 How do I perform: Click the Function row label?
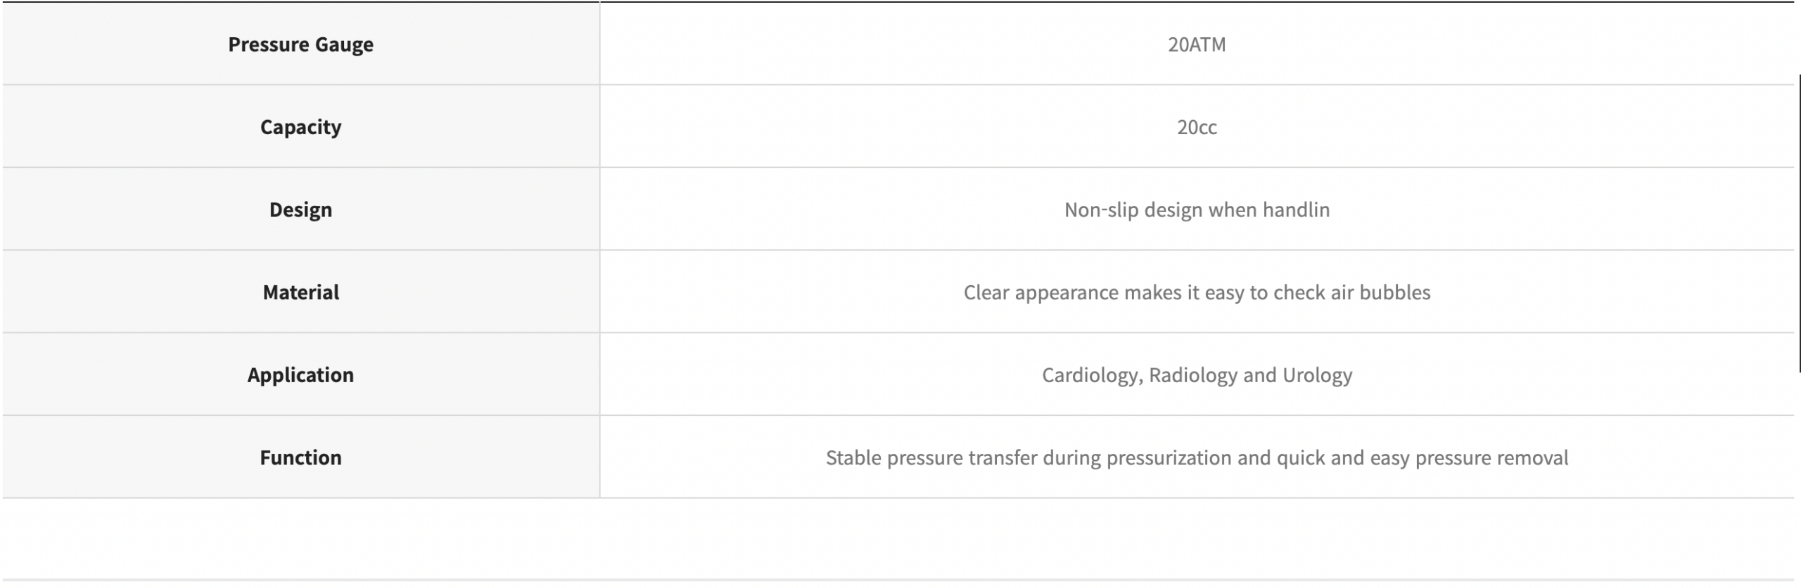pyautogui.click(x=300, y=458)
